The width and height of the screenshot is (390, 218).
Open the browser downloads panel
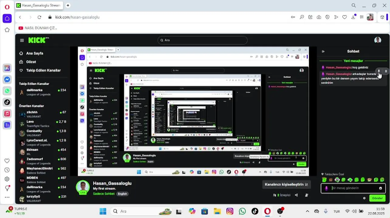(x=353, y=17)
